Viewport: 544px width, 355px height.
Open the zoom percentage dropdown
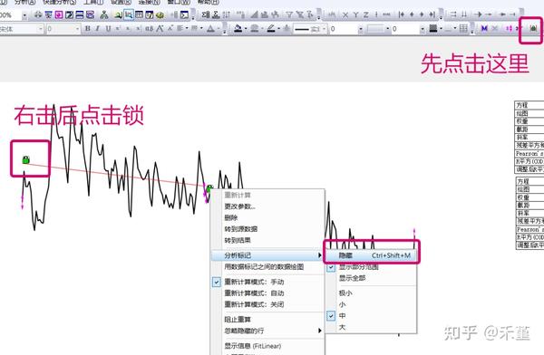click(x=24, y=15)
